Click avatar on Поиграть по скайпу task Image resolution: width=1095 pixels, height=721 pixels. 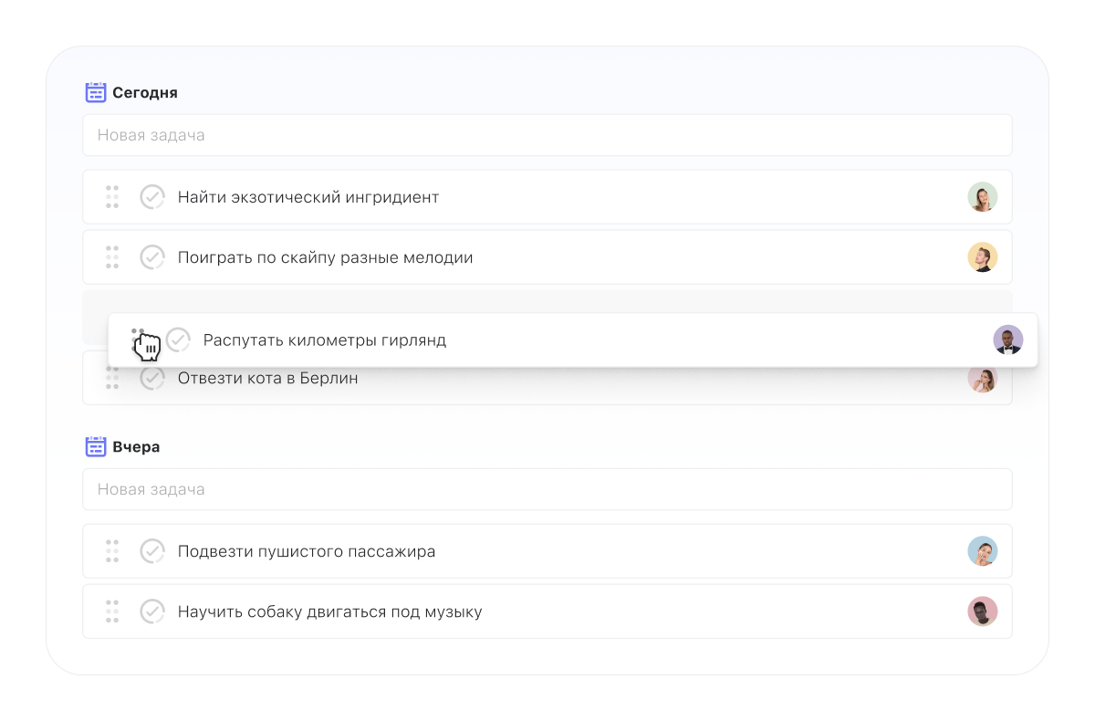(x=982, y=257)
